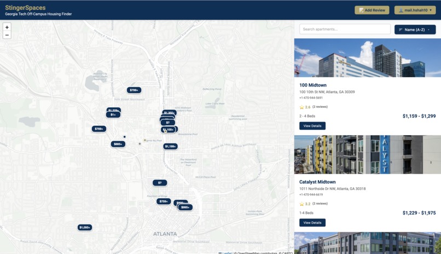The width and height of the screenshot is (441, 254).
Task: Click the $799+ map price marker
Action: click(134, 90)
